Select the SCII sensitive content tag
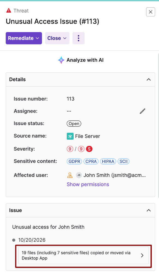This screenshot has width=159, height=274. click(x=124, y=161)
